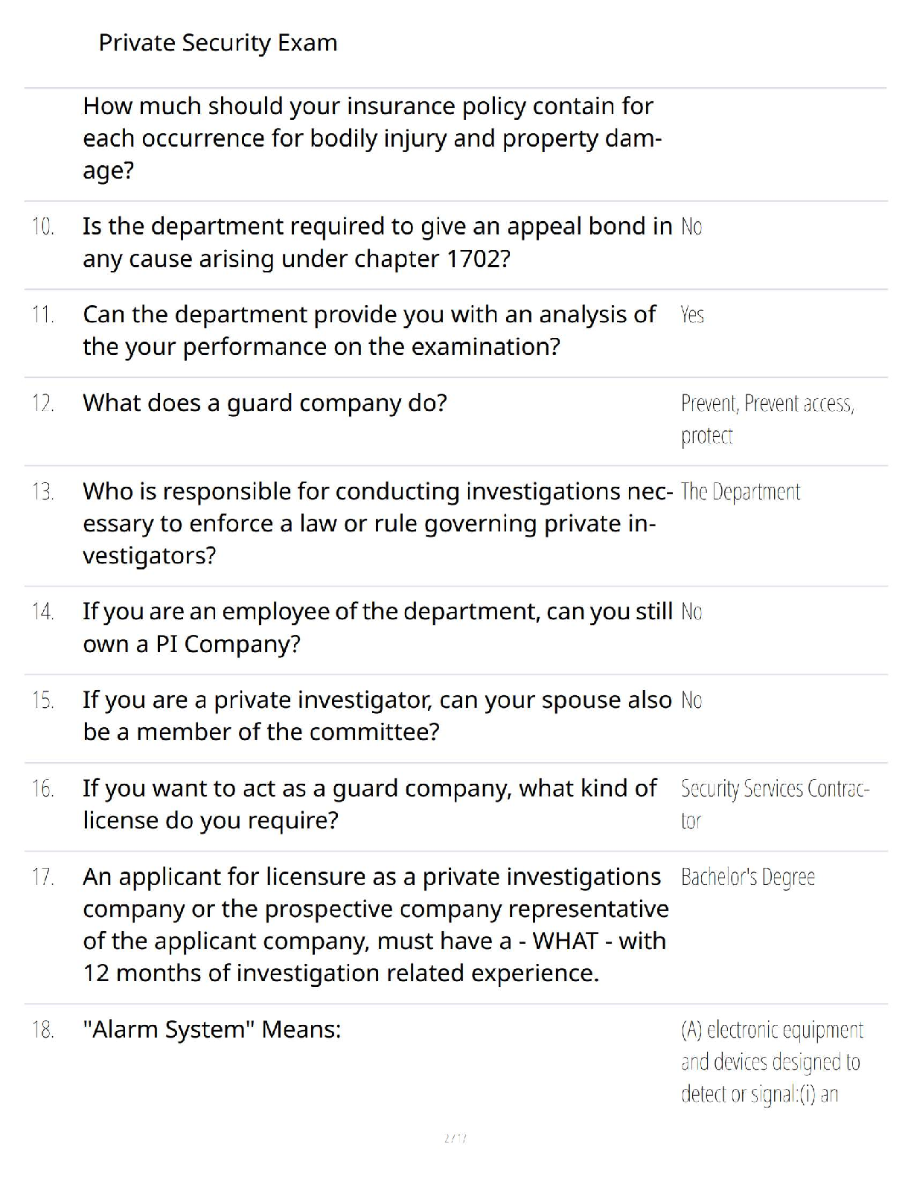Click the "Alarm System" Means term
Viewport: 911px width, 1179px height.
point(212,1030)
